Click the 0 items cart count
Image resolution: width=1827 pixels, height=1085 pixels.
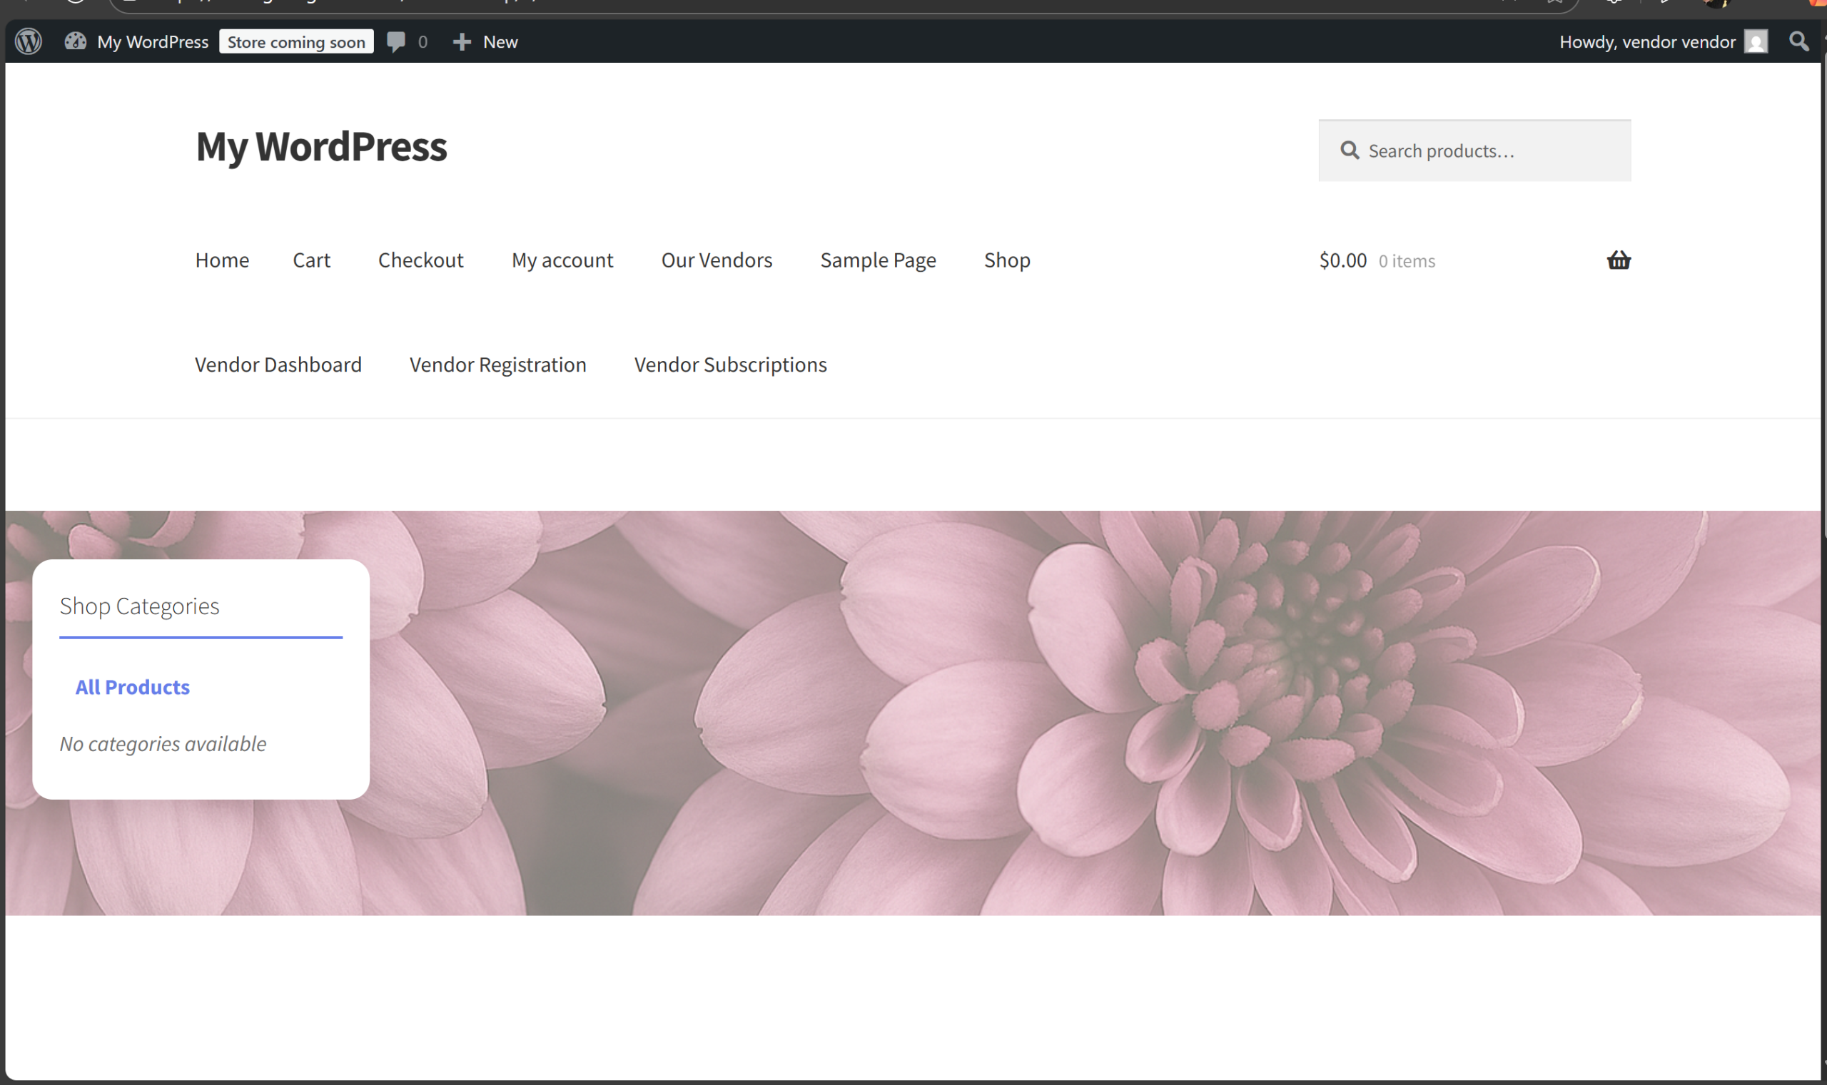pyautogui.click(x=1407, y=261)
